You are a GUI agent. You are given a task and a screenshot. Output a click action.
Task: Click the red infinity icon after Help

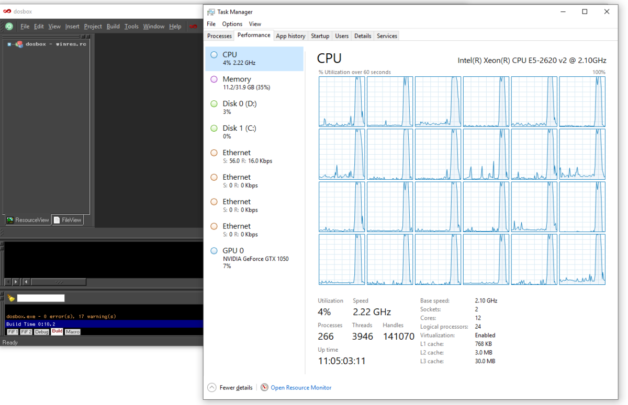(193, 26)
